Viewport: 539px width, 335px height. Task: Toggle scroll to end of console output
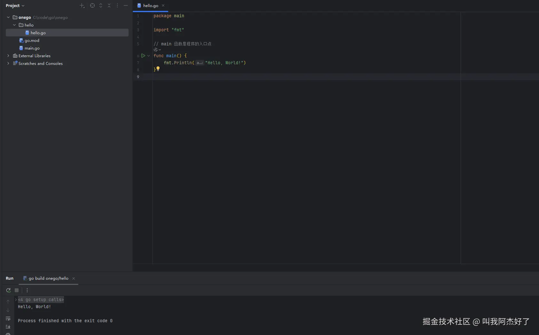(x=8, y=327)
